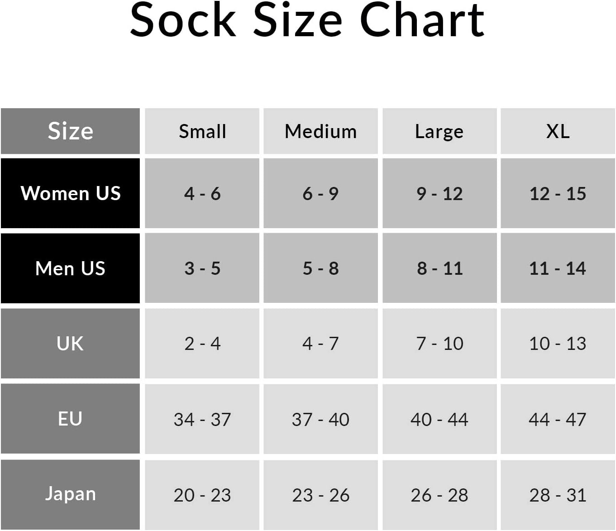Select the Large column header
This screenshot has width=616, height=531.
439,131
